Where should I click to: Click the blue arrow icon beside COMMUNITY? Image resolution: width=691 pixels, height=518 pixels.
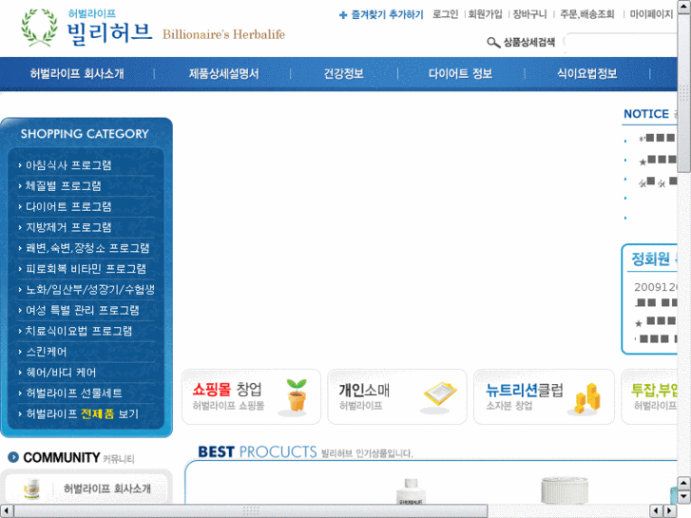[13, 457]
